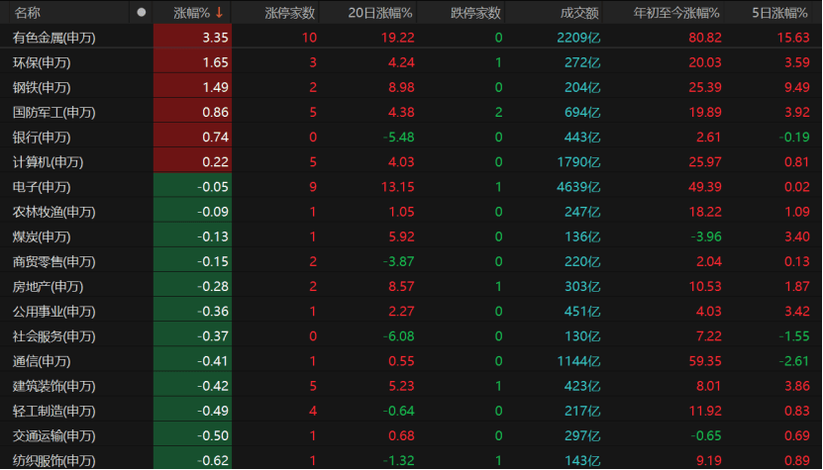The height and width of the screenshot is (470, 823).
Task: Click the 名称 column header
Action: click(28, 13)
